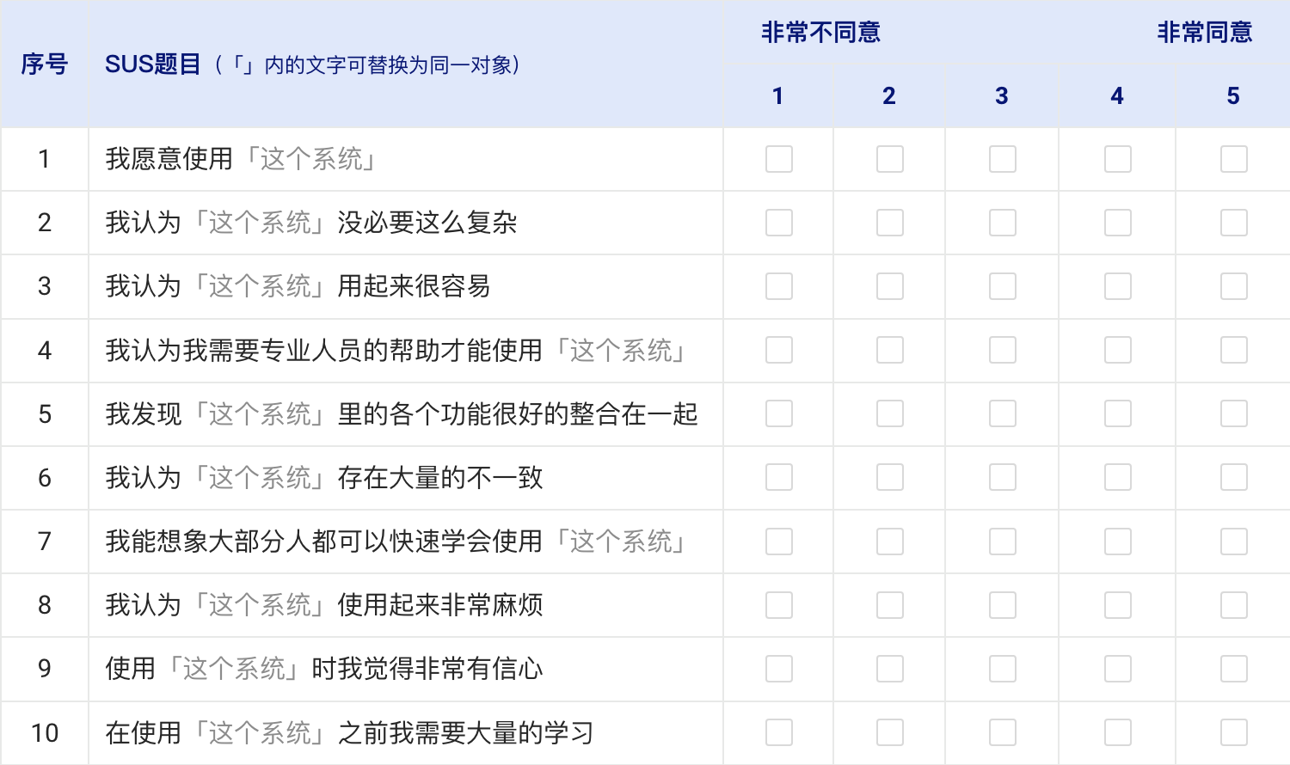The width and height of the screenshot is (1290, 765).
Task: Tick score 5 for question 10
Action: coord(1234,732)
